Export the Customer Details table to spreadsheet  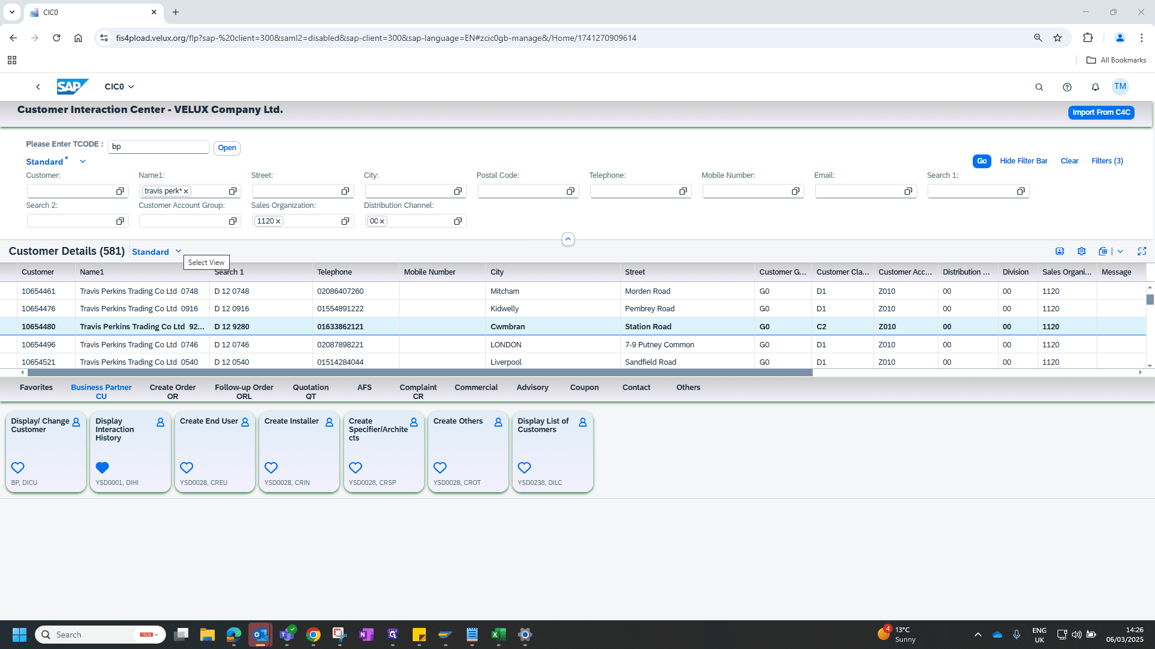tap(1103, 251)
